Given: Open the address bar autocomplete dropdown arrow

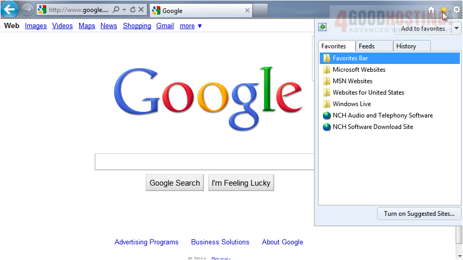Looking at the screenshot, I should [x=124, y=10].
